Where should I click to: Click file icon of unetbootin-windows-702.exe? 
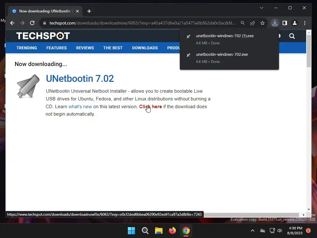pos(189,55)
